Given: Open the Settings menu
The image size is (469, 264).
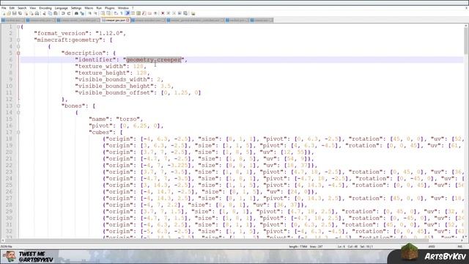Looking at the screenshot, I should pyautogui.click(x=76, y=8).
